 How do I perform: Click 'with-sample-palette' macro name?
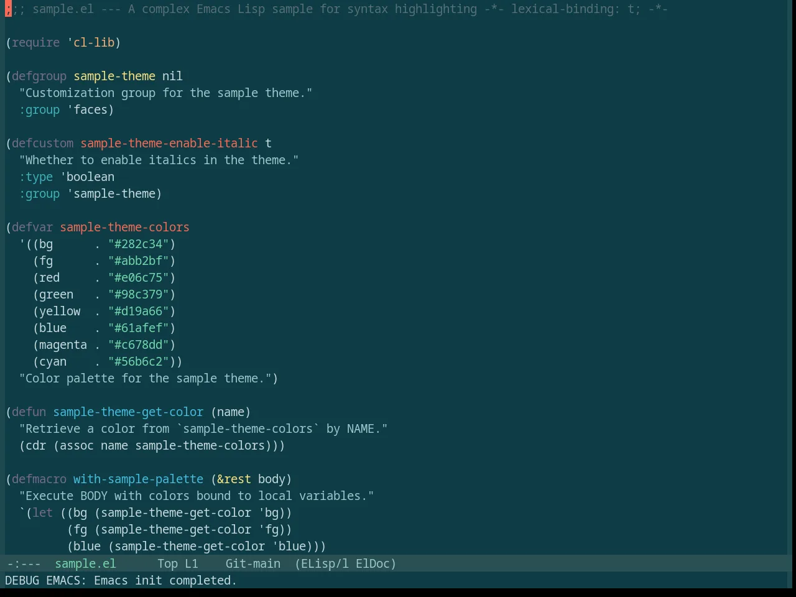point(139,479)
